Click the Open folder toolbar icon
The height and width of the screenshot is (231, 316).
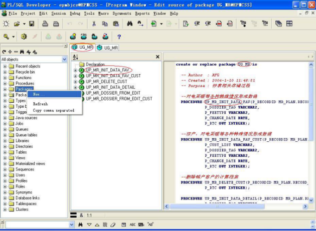click(x=17, y=24)
